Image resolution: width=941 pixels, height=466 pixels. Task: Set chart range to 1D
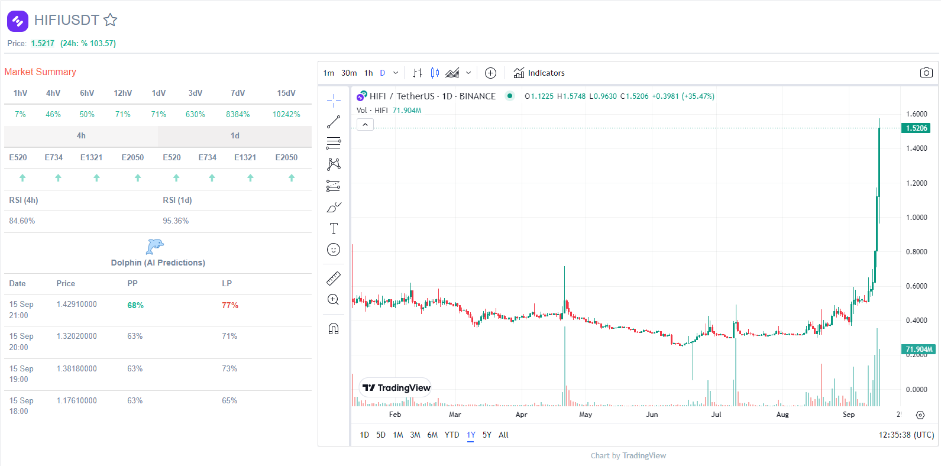364,435
